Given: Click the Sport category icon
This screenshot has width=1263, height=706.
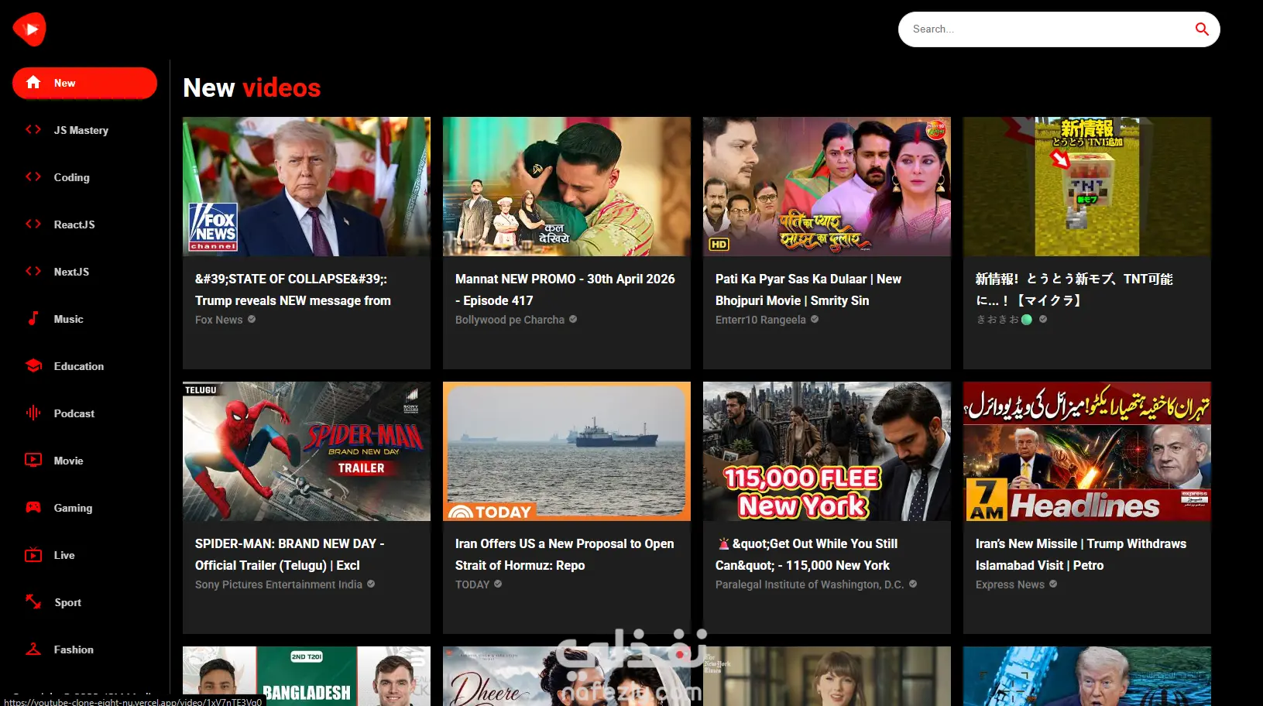Looking at the screenshot, I should (x=33, y=602).
